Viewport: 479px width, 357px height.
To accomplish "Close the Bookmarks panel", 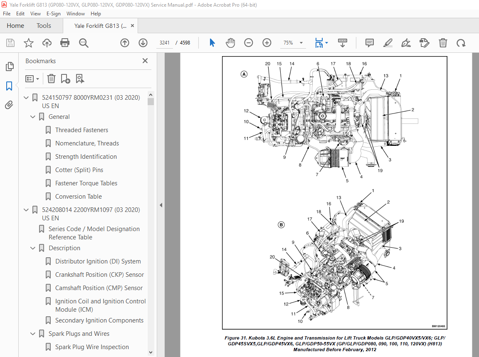I will (145, 61).
